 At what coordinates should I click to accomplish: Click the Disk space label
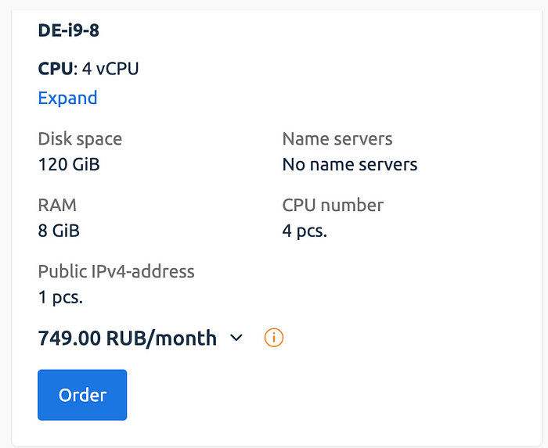[80, 139]
